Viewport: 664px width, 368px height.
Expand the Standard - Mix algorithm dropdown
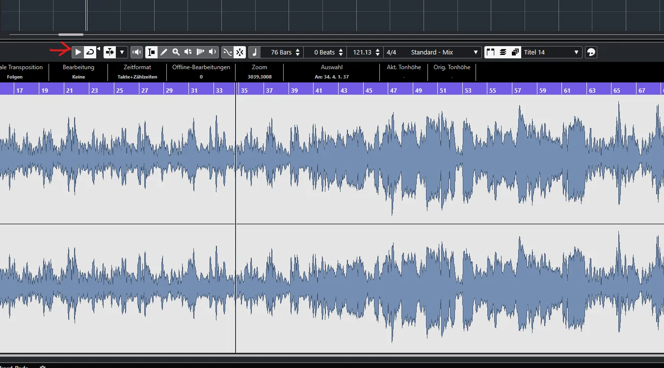(x=475, y=52)
